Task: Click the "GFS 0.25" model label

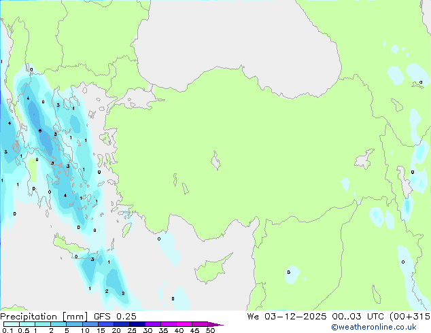Action: (x=115, y=317)
